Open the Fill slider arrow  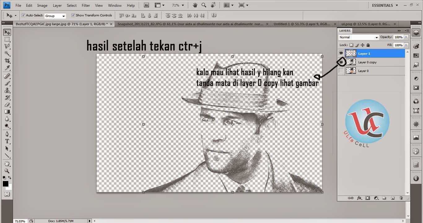click(x=406, y=45)
